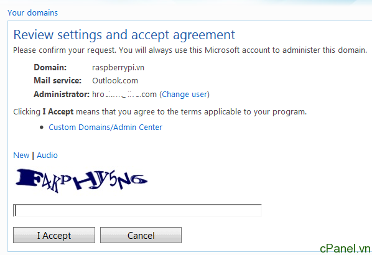Switch to Audio captcha challenge
The height and width of the screenshot is (255, 372).
47,155
